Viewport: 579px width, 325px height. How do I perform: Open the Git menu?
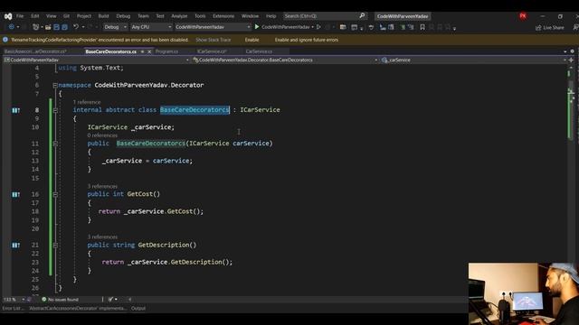click(x=66, y=16)
